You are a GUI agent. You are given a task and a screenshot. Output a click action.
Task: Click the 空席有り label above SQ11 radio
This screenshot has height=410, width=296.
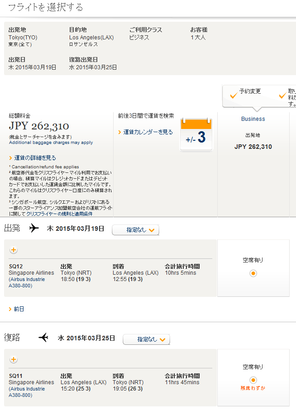(253, 367)
